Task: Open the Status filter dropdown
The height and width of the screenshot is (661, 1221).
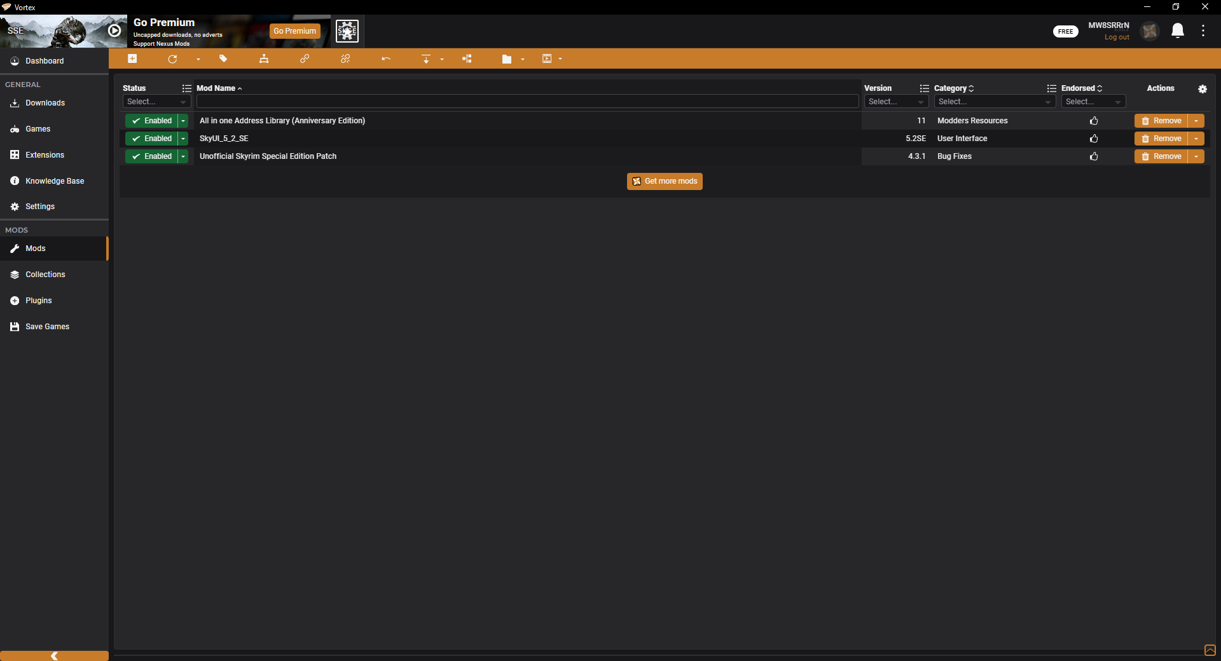Action: click(156, 102)
